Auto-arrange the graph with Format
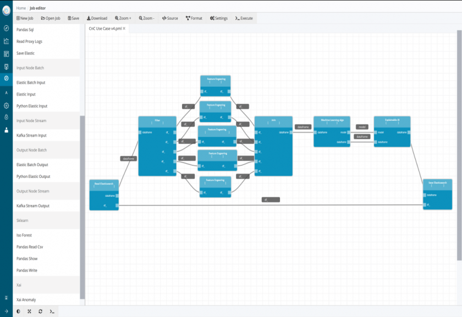Viewport: 462px width, 317px height. coord(194,18)
